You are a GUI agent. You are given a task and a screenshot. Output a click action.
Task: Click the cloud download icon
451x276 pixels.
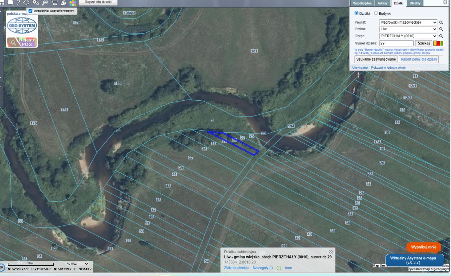pos(27,2)
